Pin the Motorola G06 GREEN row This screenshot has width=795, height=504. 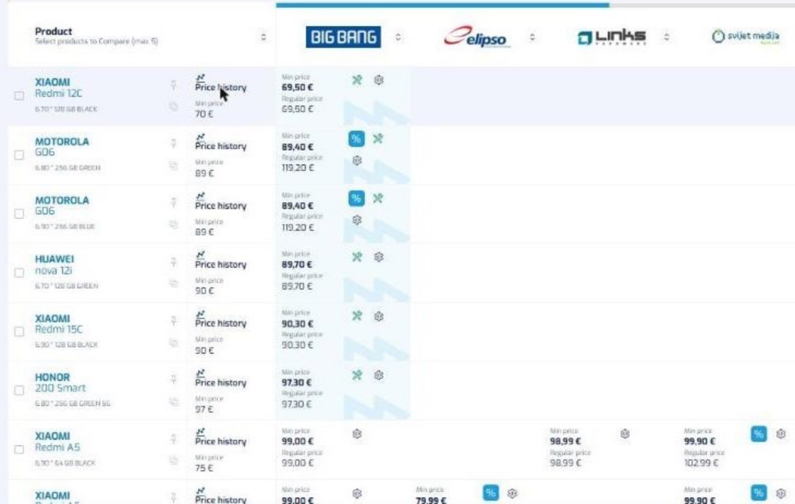click(x=173, y=143)
